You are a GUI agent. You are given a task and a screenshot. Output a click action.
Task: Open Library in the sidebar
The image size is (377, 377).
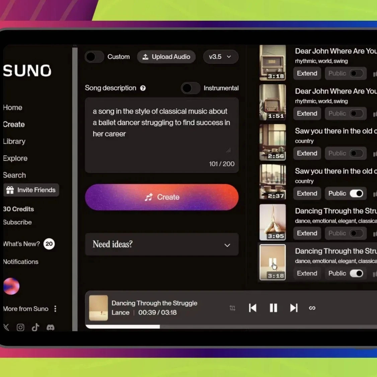tap(14, 141)
